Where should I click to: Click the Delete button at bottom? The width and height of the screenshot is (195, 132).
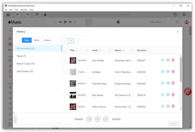click(174, 124)
